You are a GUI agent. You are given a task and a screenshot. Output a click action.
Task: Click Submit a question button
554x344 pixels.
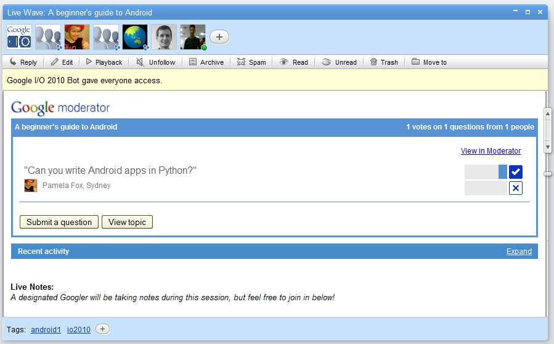59,222
